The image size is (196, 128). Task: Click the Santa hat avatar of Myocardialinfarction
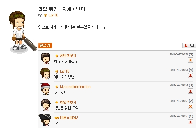pos(45,89)
